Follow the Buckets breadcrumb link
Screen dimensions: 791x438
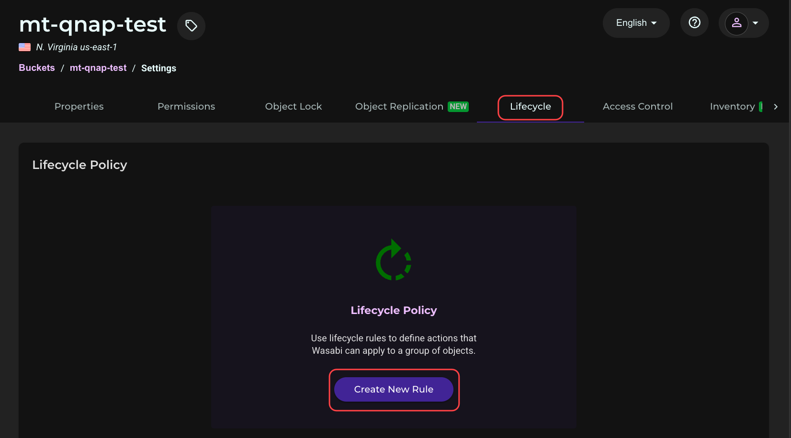[x=37, y=68]
